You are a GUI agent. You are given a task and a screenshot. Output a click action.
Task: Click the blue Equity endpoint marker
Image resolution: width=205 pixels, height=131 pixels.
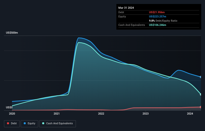201,77
